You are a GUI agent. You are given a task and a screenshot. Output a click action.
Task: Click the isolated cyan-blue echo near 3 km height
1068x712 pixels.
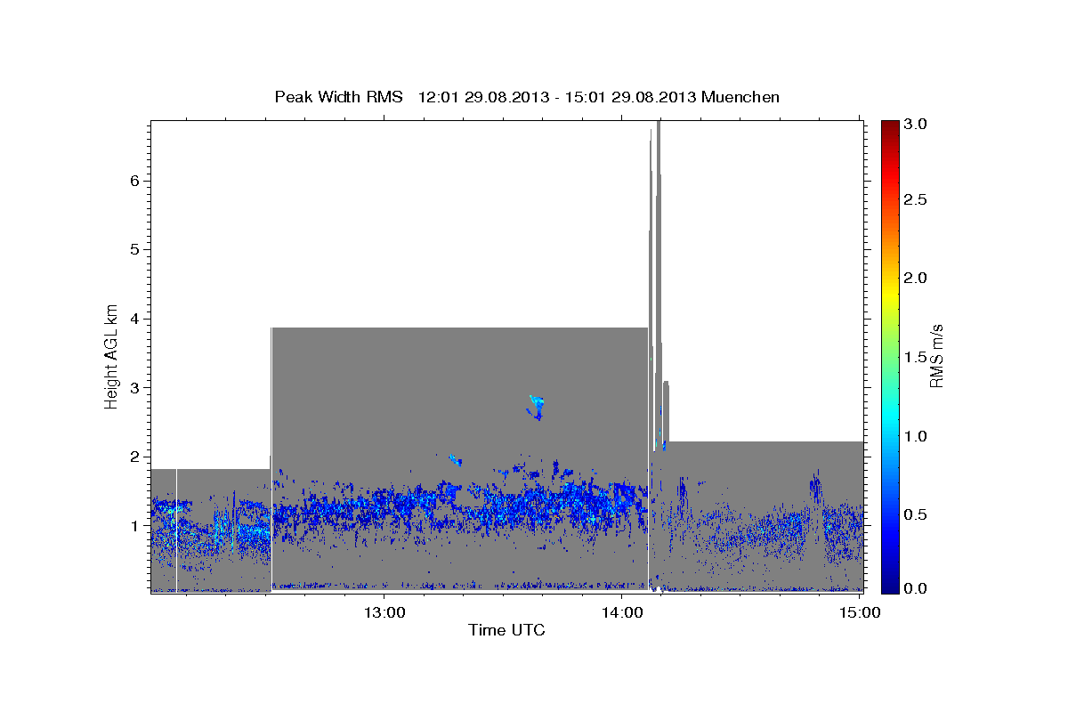click(x=536, y=407)
